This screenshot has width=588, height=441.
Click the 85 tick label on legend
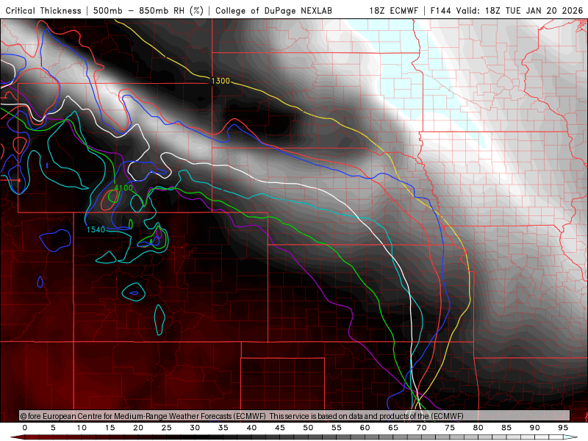tap(506, 428)
